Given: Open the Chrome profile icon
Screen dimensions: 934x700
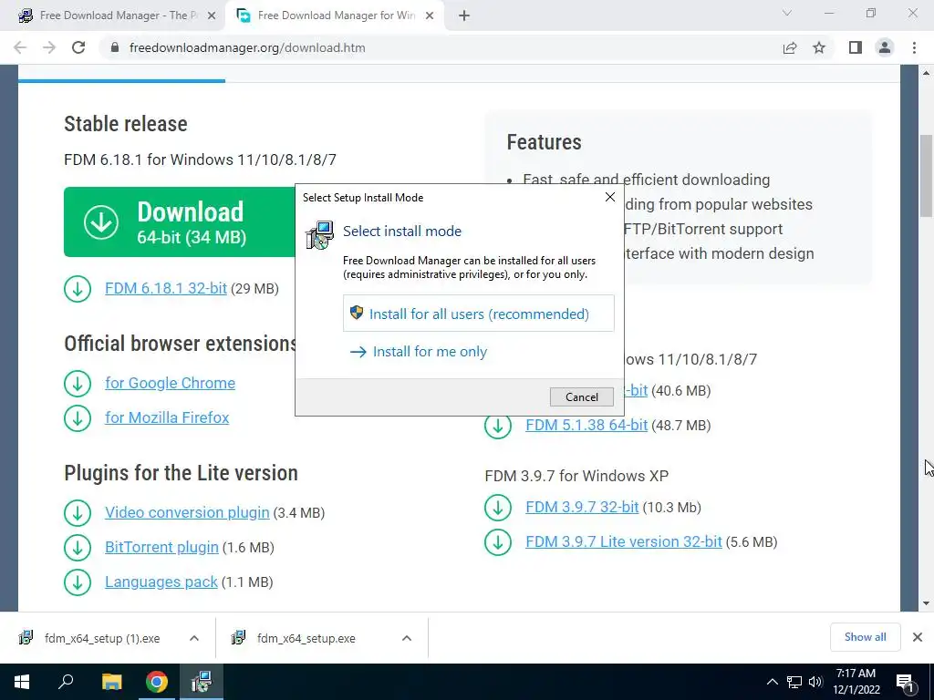Looking at the screenshot, I should [885, 47].
